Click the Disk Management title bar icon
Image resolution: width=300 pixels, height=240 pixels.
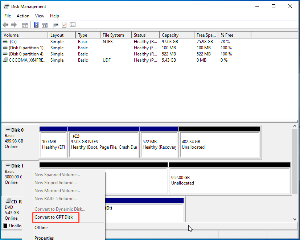click(6, 6)
